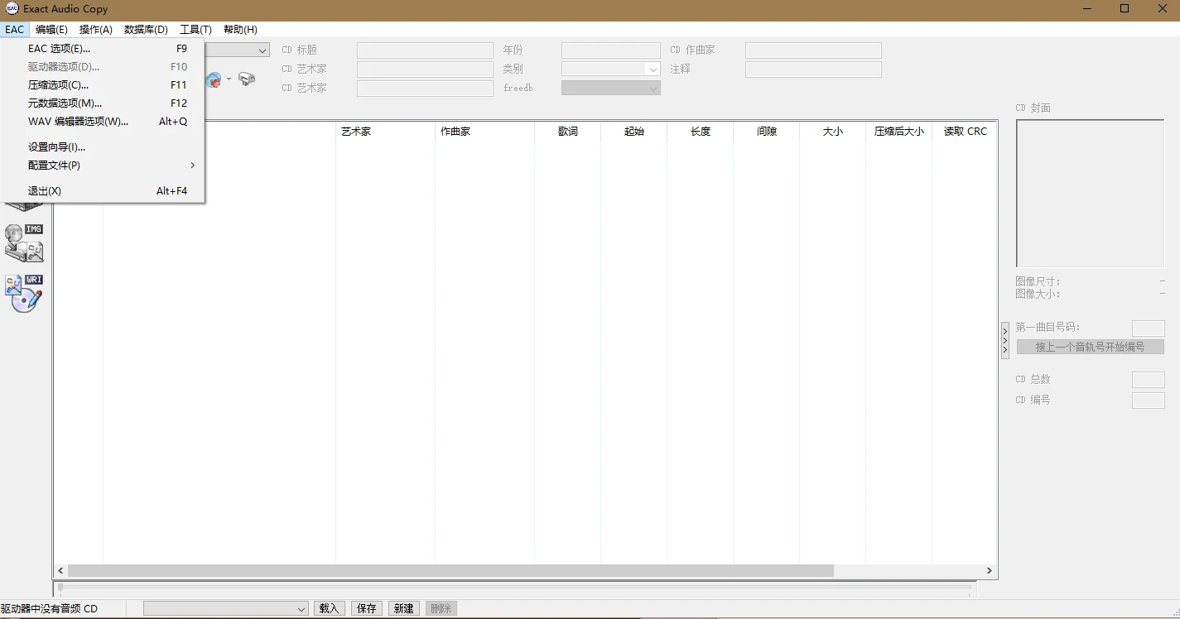
Task: Click the 载入 button
Action: [x=329, y=609]
